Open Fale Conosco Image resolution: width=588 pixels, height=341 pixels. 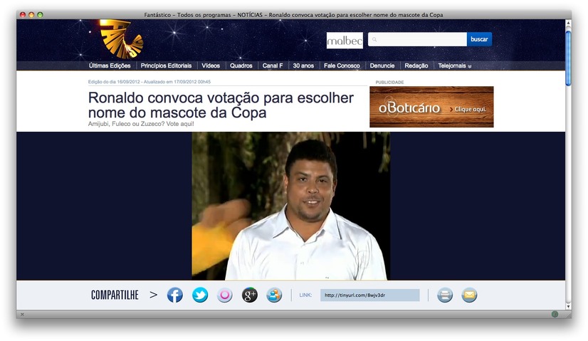pyautogui.click(x=342, y=65)
